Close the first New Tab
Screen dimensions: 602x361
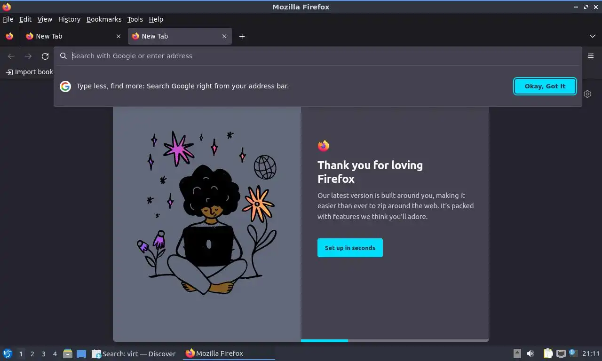[x=119, y=36]
